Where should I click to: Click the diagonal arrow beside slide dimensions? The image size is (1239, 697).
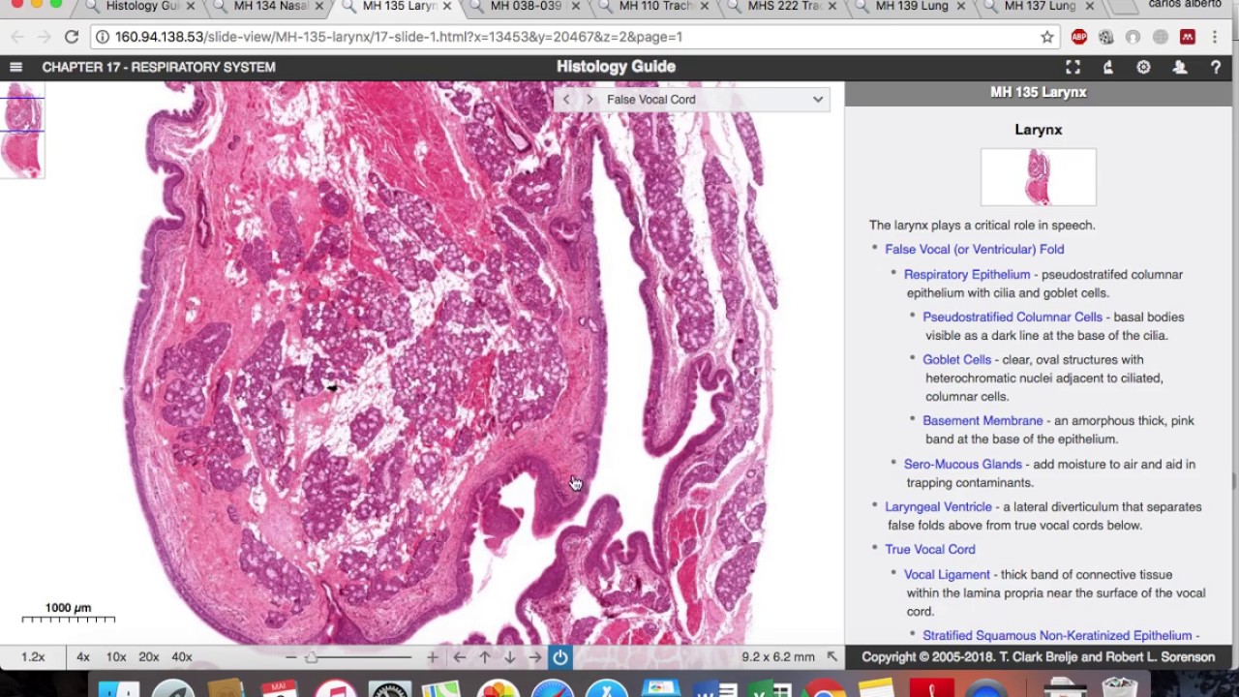pos(831,656)
